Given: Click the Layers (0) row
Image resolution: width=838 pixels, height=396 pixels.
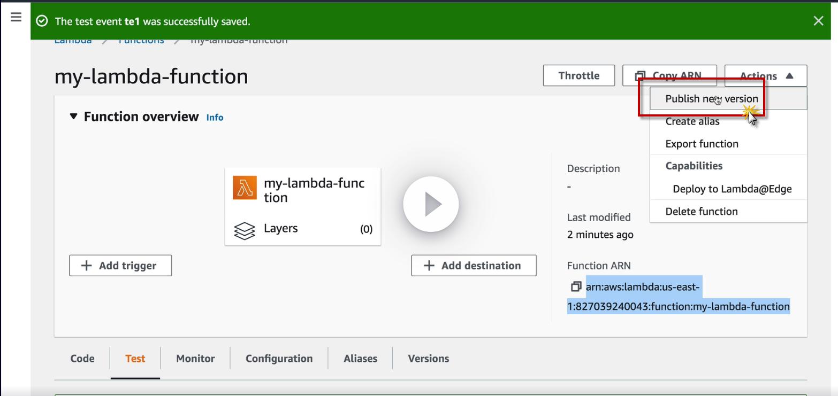Looking at the screenshot, I should 303,229.
